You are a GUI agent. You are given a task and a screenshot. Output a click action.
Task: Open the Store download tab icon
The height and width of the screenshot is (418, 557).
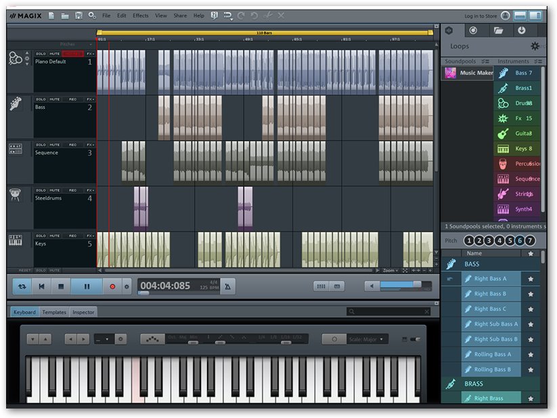tap(522, 30)
